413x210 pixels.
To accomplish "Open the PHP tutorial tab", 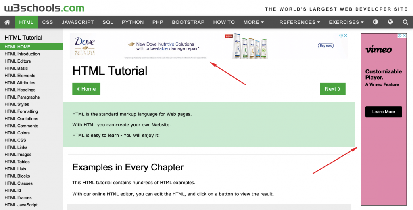I will (x=158, y=22).
